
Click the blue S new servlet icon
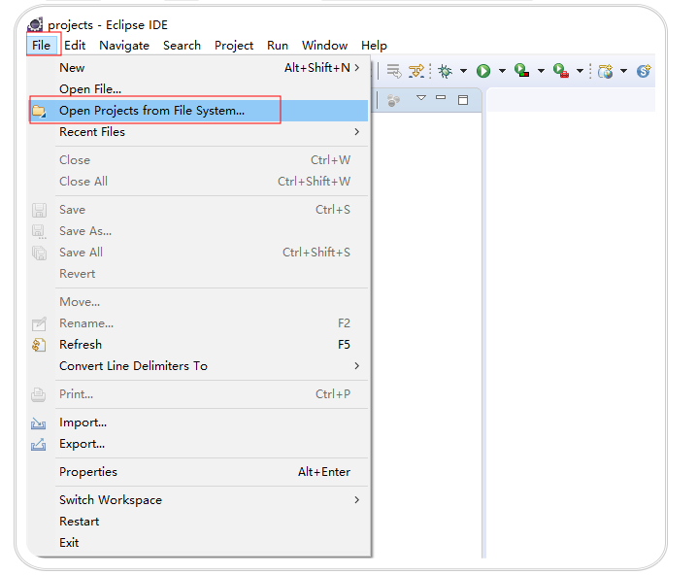644,71
